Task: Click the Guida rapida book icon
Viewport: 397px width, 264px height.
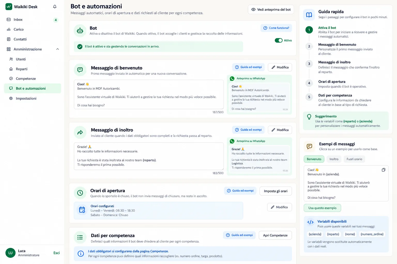Action: [x=309, y=15]
